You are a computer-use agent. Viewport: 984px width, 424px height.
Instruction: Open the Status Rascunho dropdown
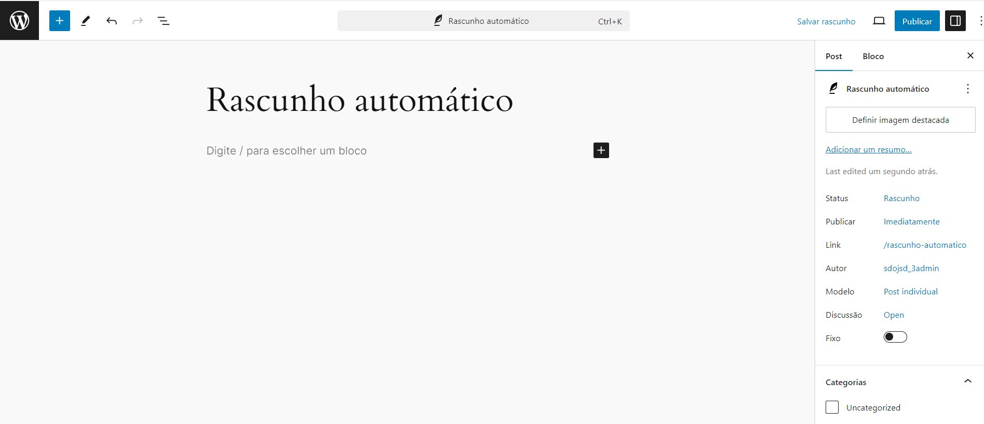[x=901, y=199]
